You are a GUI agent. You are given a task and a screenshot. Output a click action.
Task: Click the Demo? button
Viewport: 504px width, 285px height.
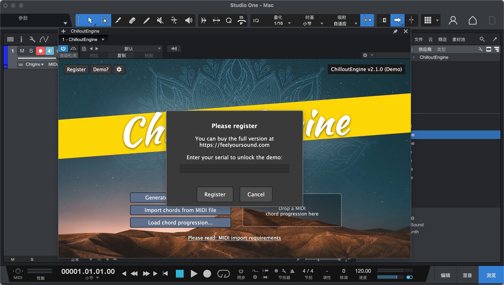point(101,69)
